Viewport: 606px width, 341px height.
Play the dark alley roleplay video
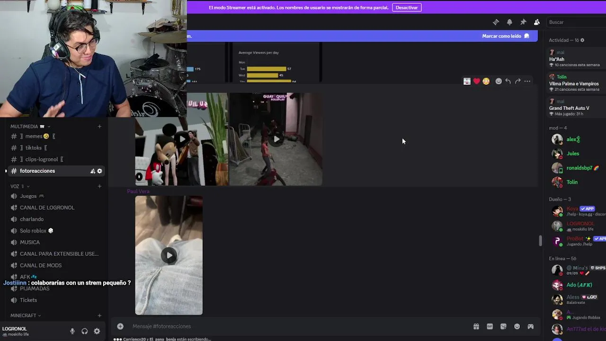pos(276,139)
